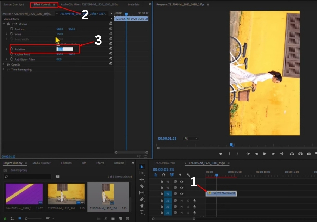Show overflow panels next to Markers tab
Viewport: 317px width, 222px height.
click(x=133, y=163)
